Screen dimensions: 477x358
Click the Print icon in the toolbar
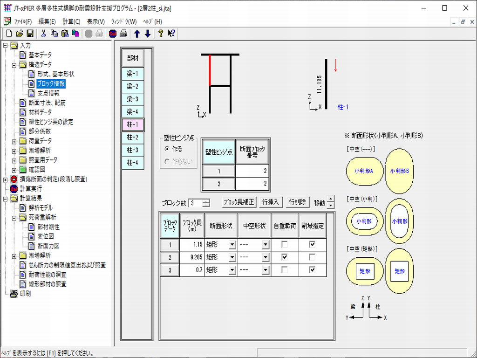click(123, 34)
